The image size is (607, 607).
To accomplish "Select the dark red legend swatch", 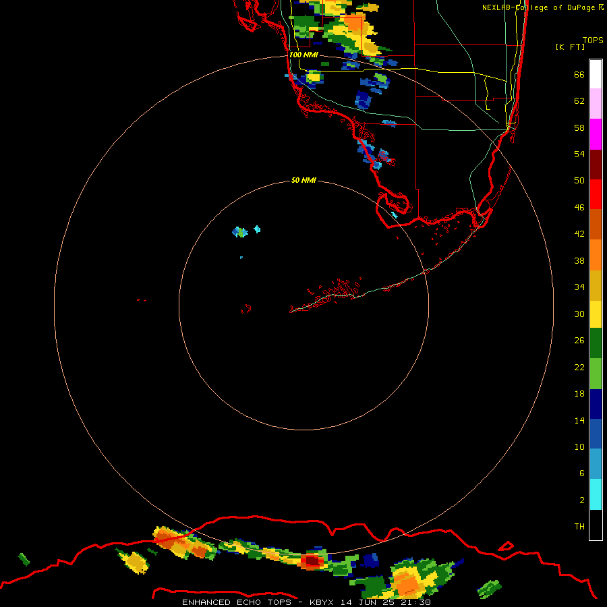I will pos(596,165).
